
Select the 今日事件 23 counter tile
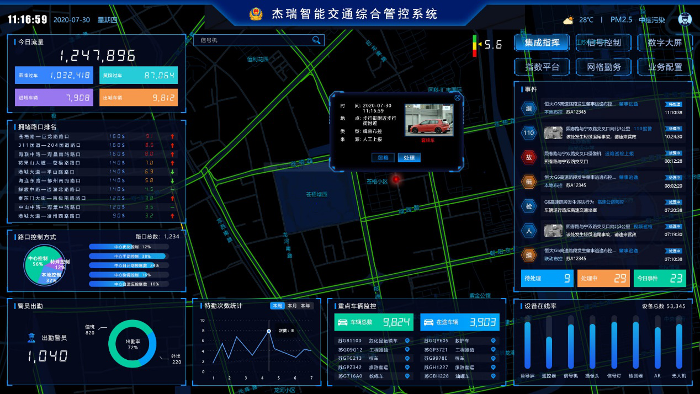point(660,279)
